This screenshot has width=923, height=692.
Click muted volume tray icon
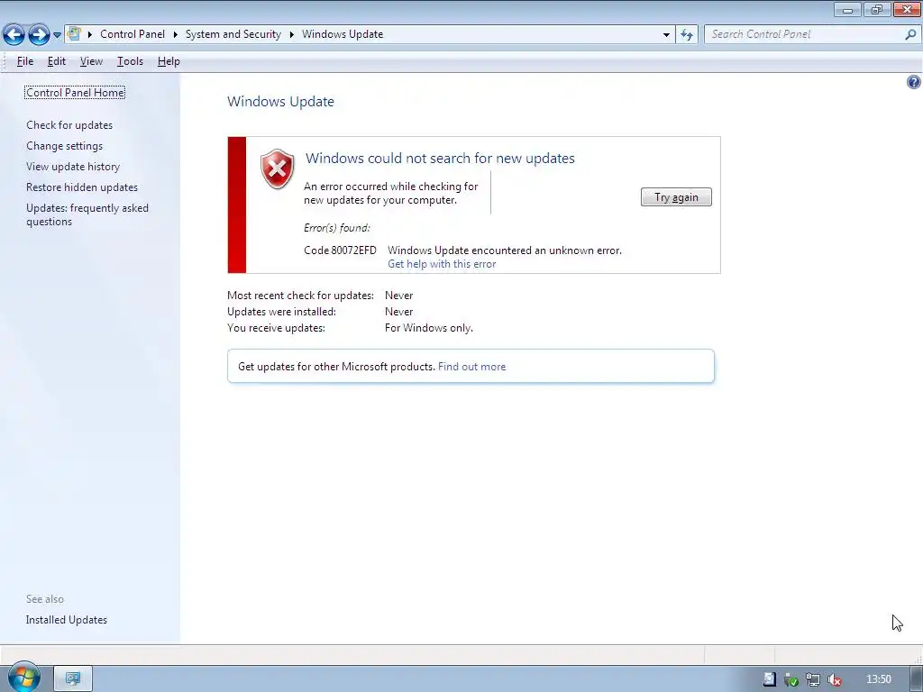835,679
